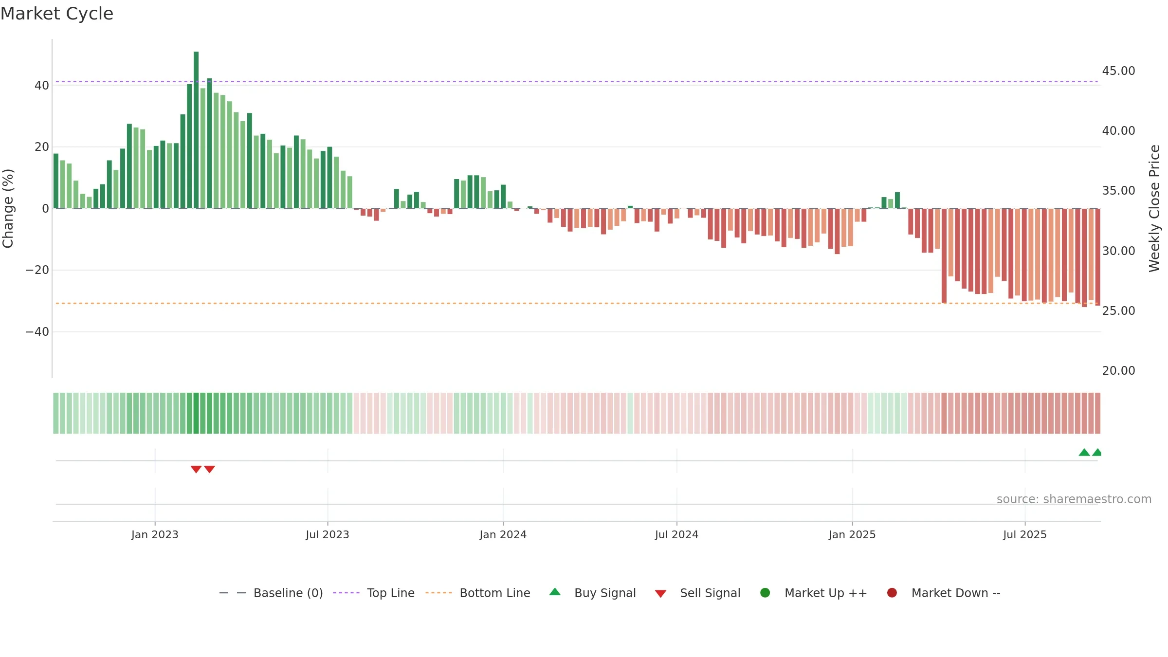
Task: Click the 35.00 price axis label
Action: coord(1118,191)
